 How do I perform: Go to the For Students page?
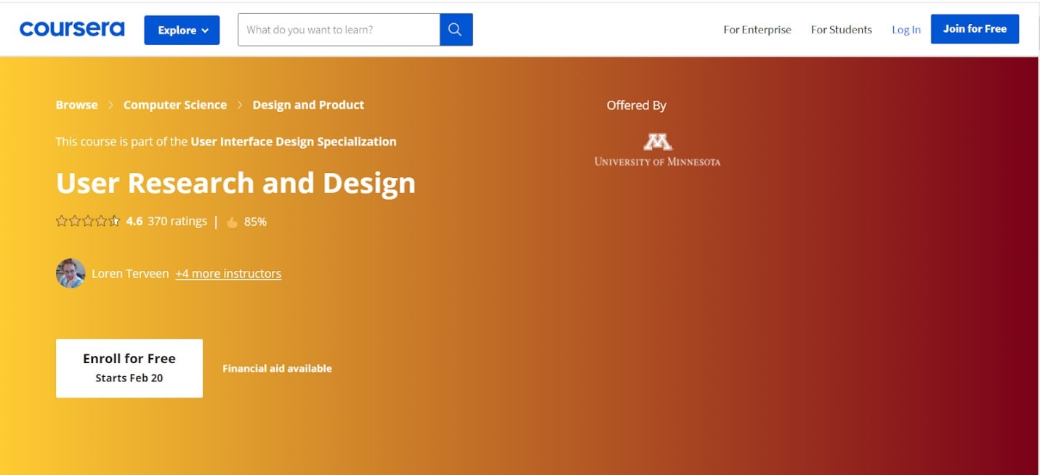841,30
